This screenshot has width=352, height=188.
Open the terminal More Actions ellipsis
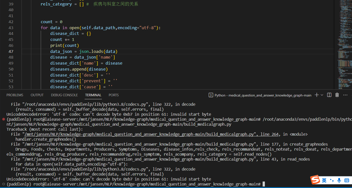[346, 95]
